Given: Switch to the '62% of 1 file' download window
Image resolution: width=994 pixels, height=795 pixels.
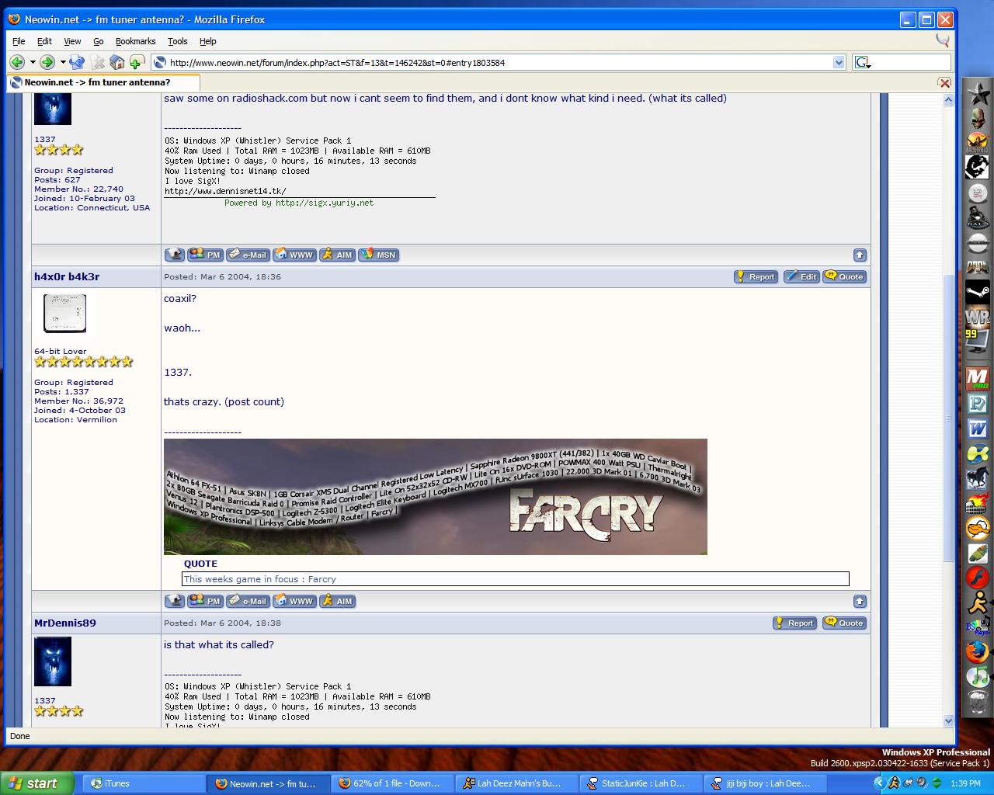Looking at the screenshot, I should pos(393,783).
